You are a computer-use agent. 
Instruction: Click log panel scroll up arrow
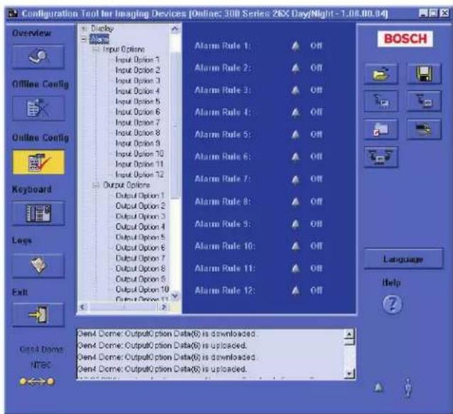[x=349, y=334]
